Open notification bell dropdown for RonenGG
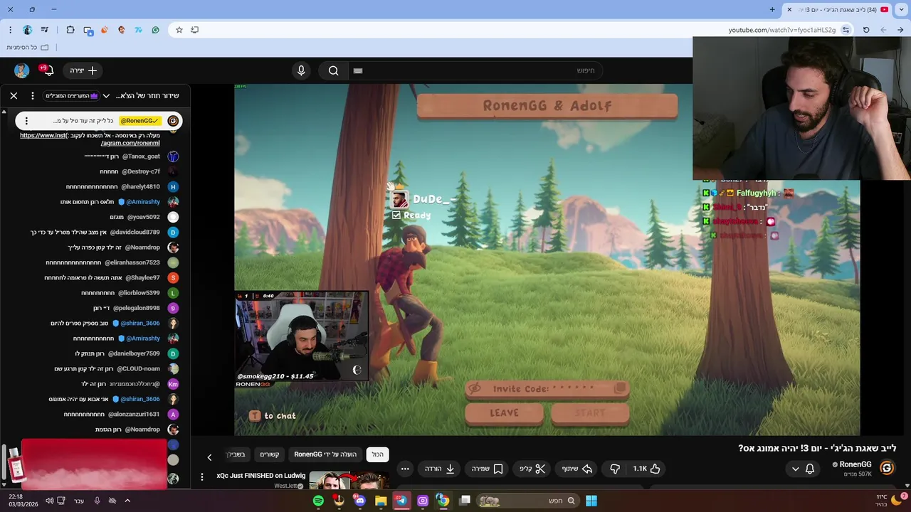Screen dimensions: 911x512 click(803, 469)
